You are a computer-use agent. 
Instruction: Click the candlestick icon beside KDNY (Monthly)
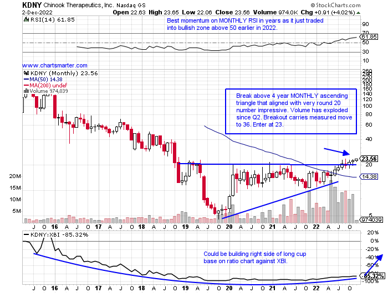27,74
